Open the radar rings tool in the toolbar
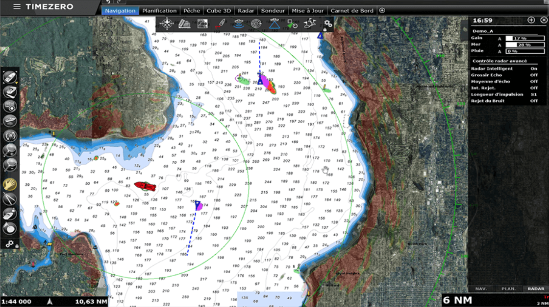549x307 pixels. point(256,23)
